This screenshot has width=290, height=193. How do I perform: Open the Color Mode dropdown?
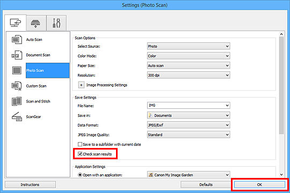(x=189, y=56)
